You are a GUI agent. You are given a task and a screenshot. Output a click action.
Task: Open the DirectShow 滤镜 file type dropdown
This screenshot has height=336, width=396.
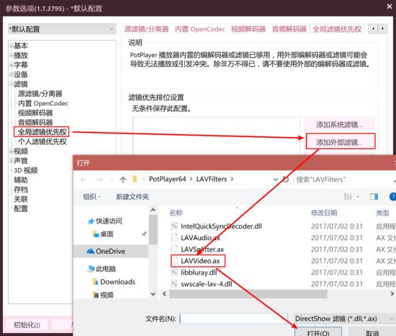[x=344, y=319]
